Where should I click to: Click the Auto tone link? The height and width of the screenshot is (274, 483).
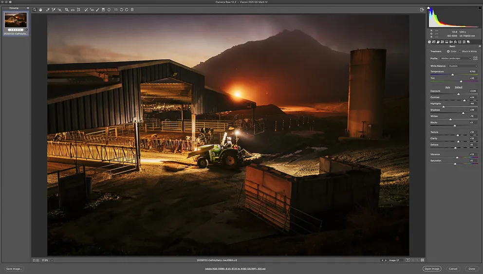click(x=447, y=87)
